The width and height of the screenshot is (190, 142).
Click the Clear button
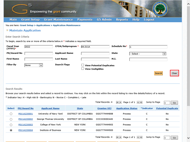(174, 73)
